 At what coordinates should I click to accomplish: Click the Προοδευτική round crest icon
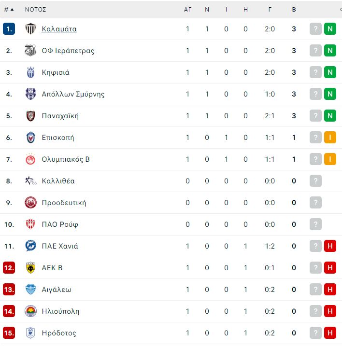coord(30,203)
